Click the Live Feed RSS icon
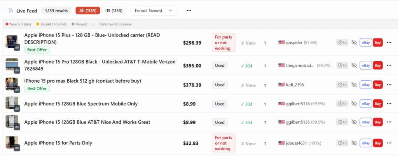This screenshot has height=156, width=398. pyautogui.click(x=11, y=11)
